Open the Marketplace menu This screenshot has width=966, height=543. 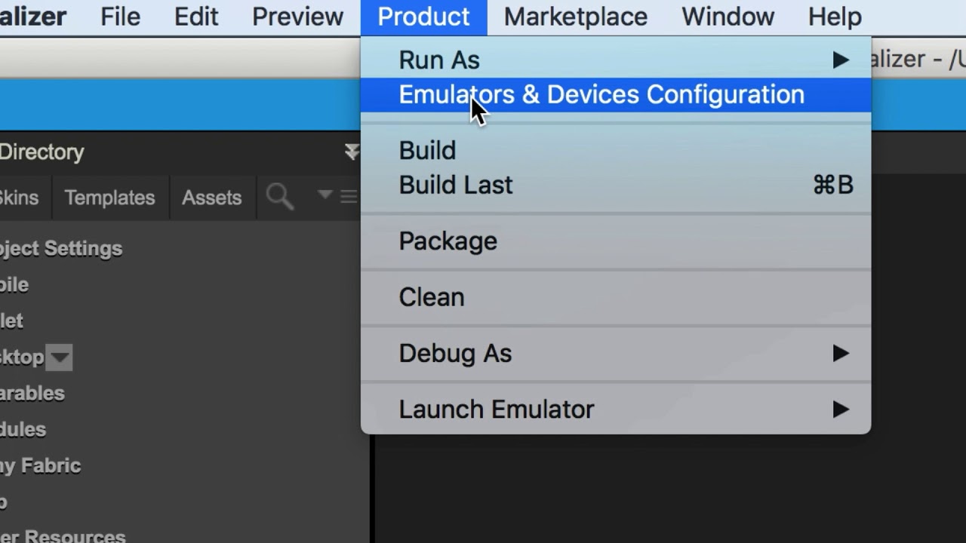(575, 17)
